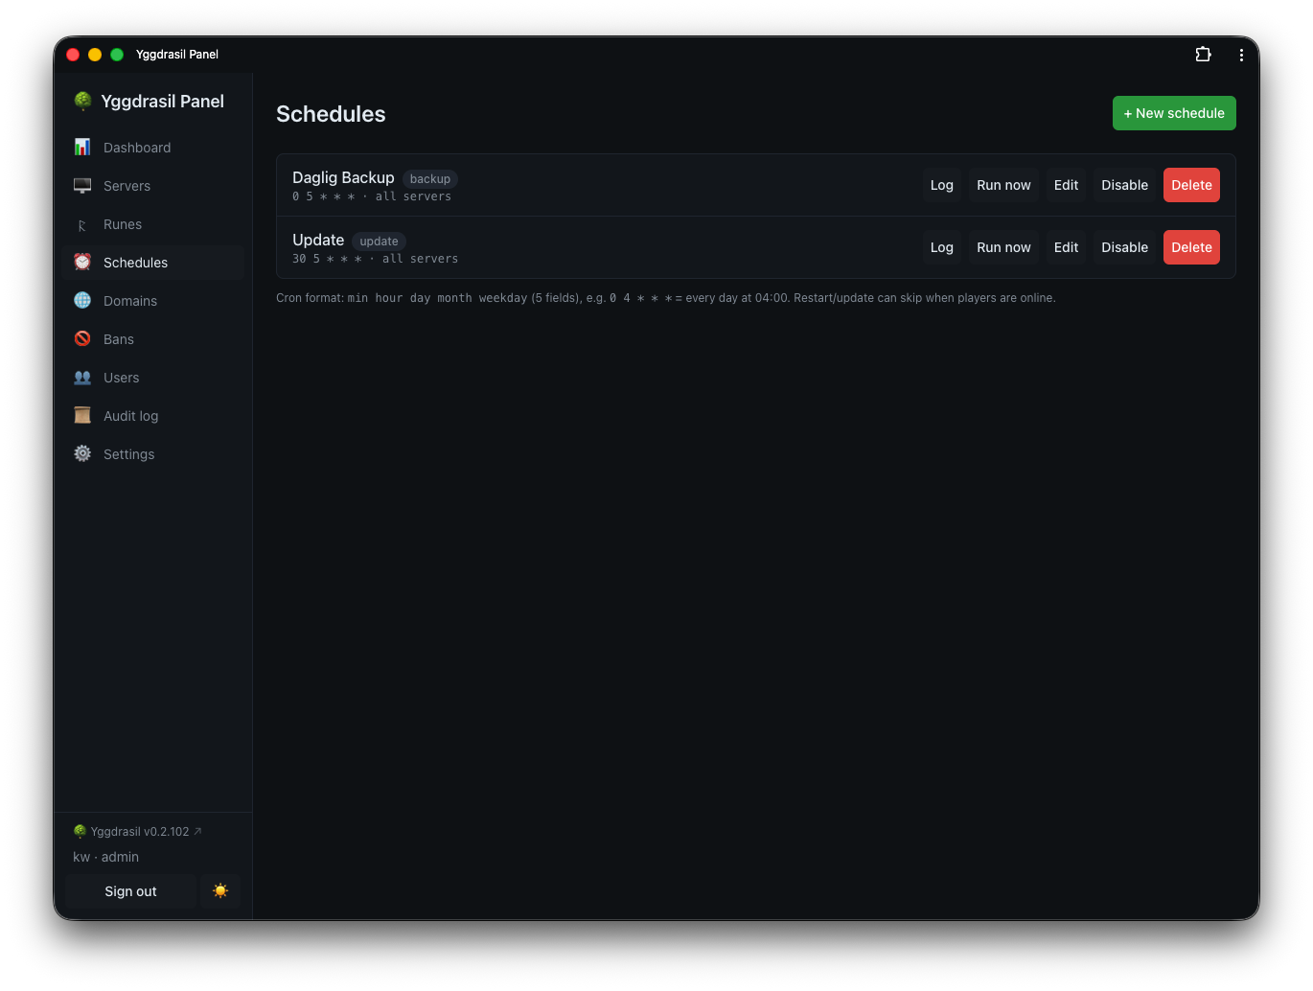This screenshot has width=1313, height=991.
Task: Delete the Update schedule
Action: (1191, 247)
